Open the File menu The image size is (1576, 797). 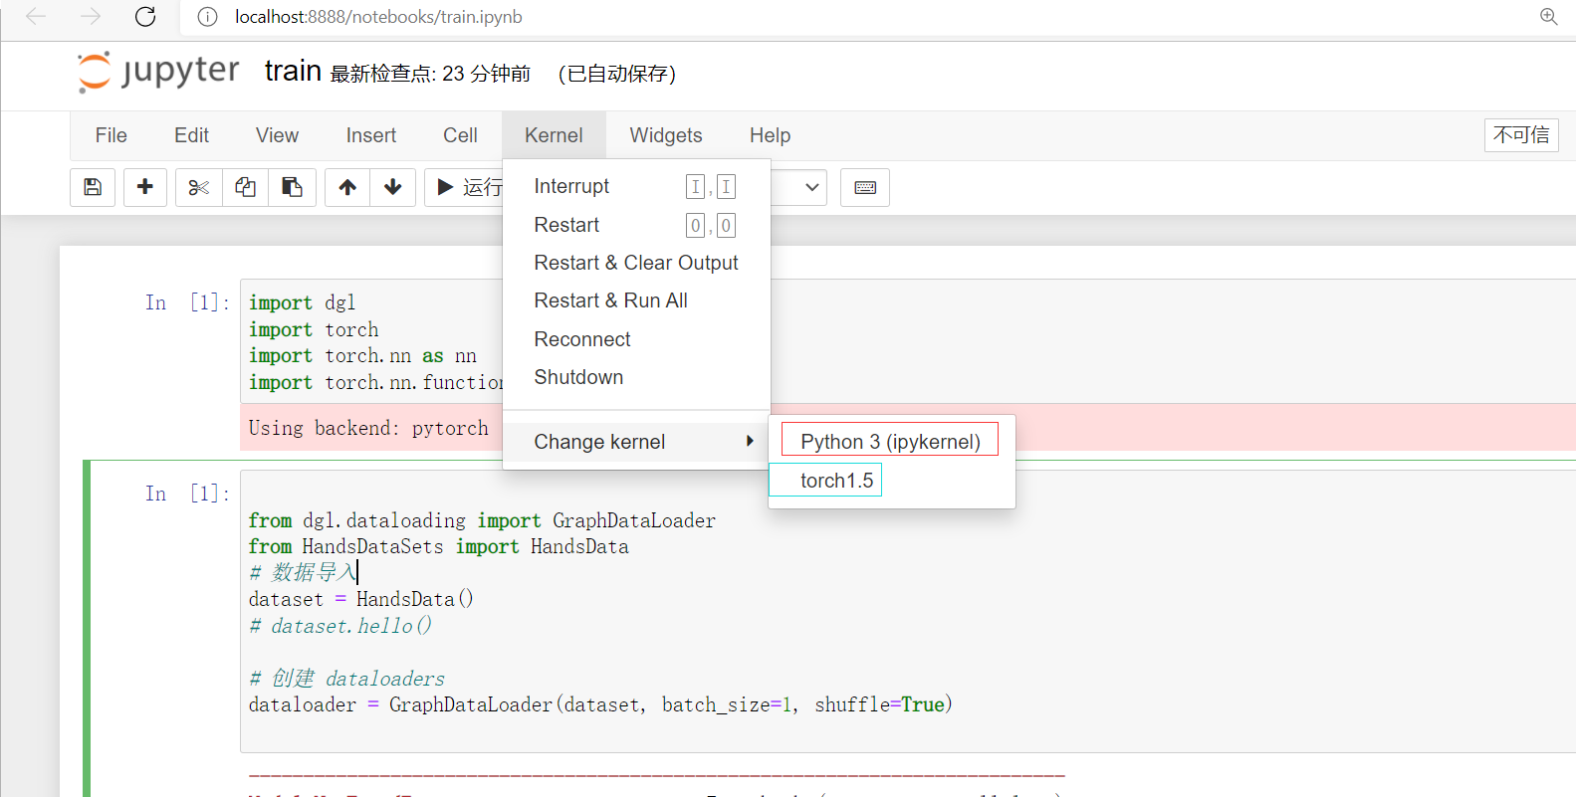pos(111,135)
